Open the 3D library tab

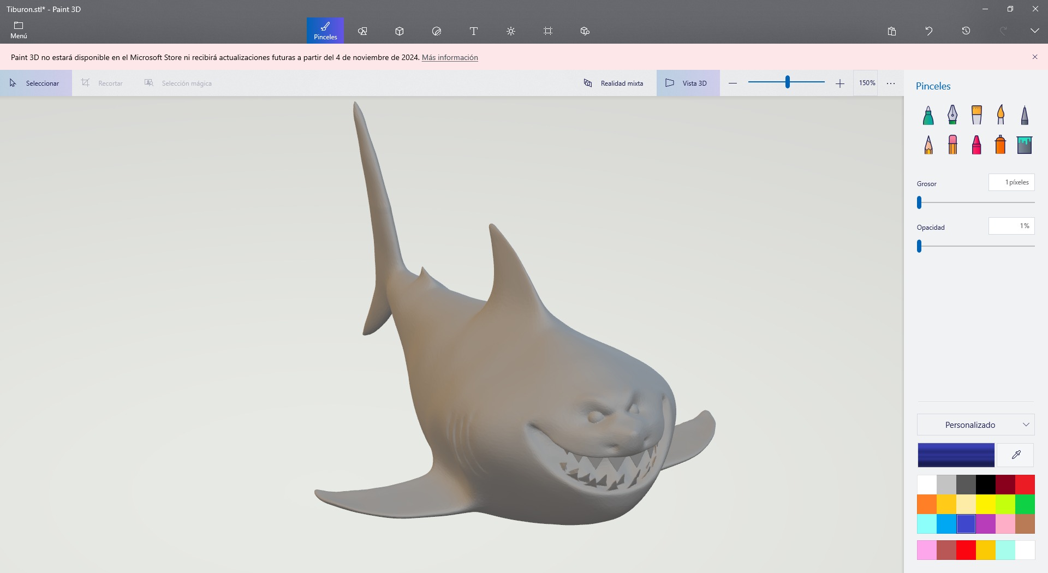[585, 31]
